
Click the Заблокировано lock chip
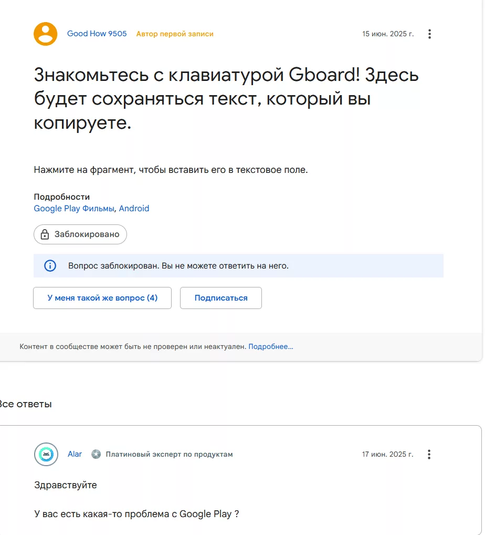(x=80, y=234)
